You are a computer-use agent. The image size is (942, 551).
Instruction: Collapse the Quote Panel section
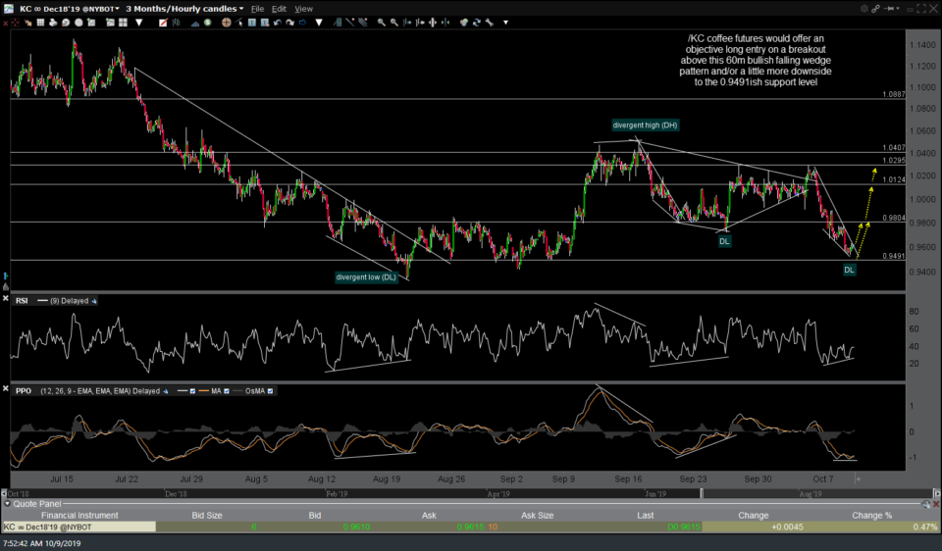tap(7, 504)
